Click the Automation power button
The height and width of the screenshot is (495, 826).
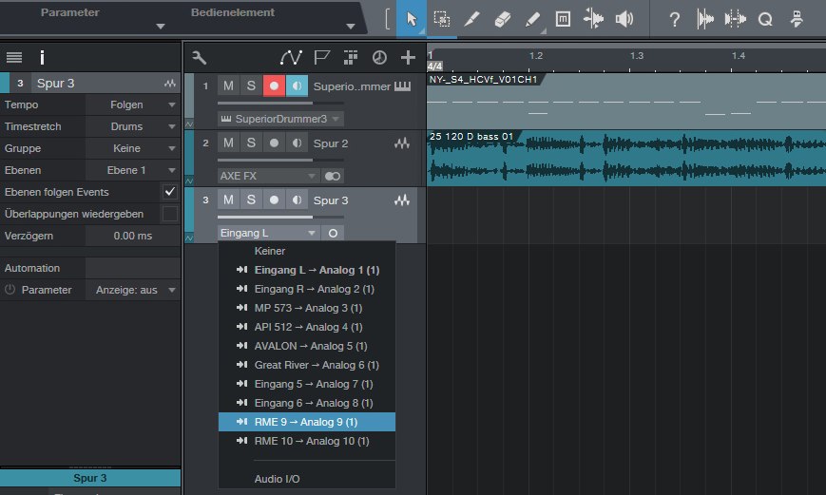[10, 289]
